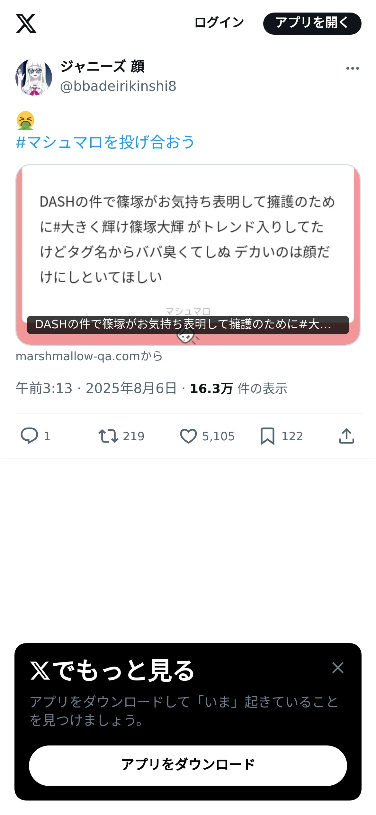Like the post with heart icon
The image size is (376, 815).
click(x=188, y=436)
